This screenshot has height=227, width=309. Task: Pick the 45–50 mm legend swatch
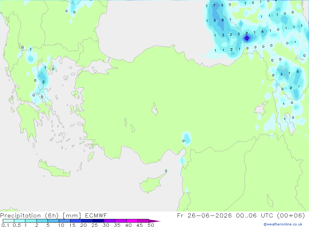click(143, 221)
